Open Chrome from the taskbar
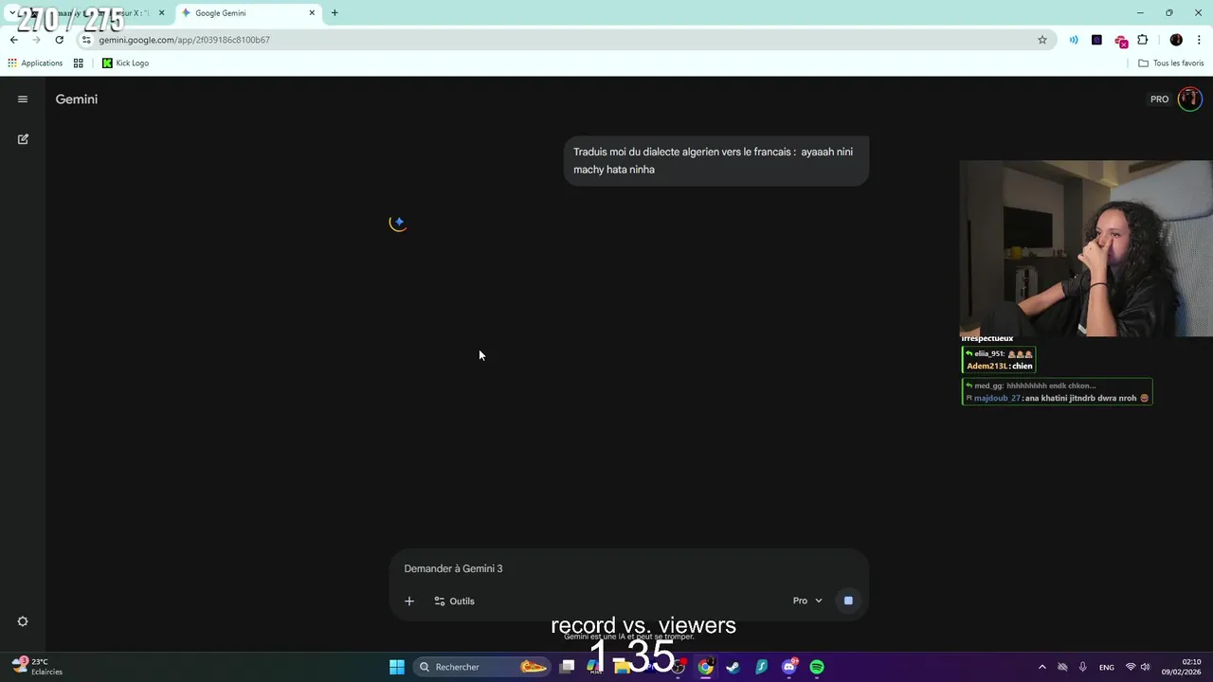This screenshot has width=1213, height=682. point(705,667)
